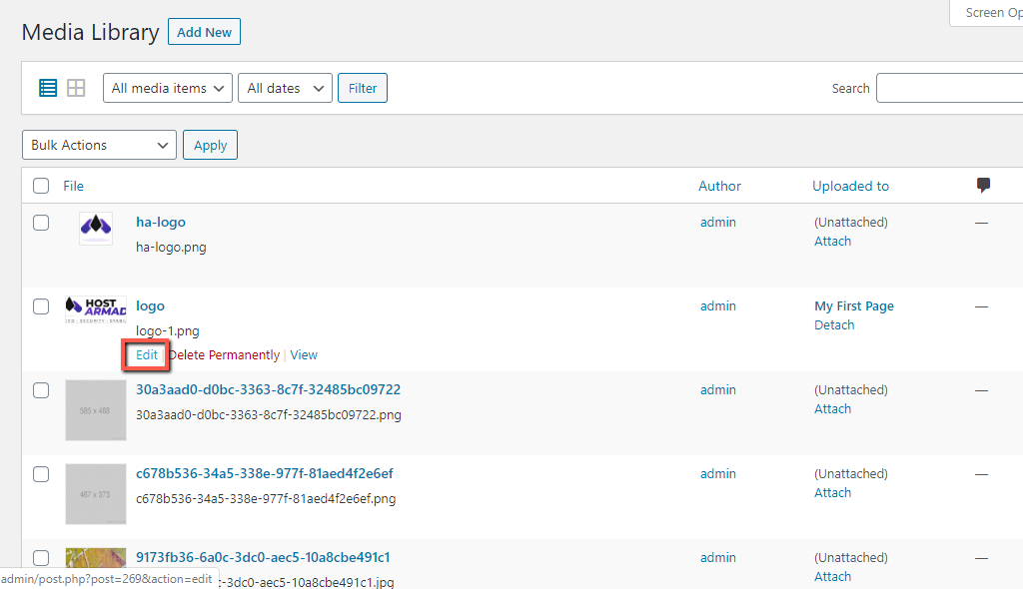1023x589 pixels.
Task: Open the 487 x 373 placeholder thumbnail
Action: tap(96, 494)
